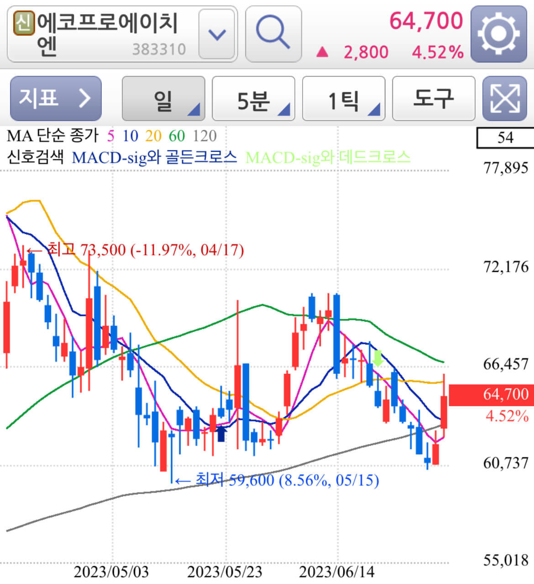Click the 신호검색 label
This screenshot has height=584, width=534.
pyautogui.click(x=35, y=157)
